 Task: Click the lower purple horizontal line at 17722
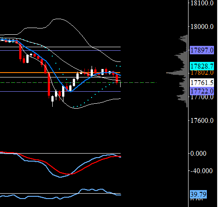60,91
